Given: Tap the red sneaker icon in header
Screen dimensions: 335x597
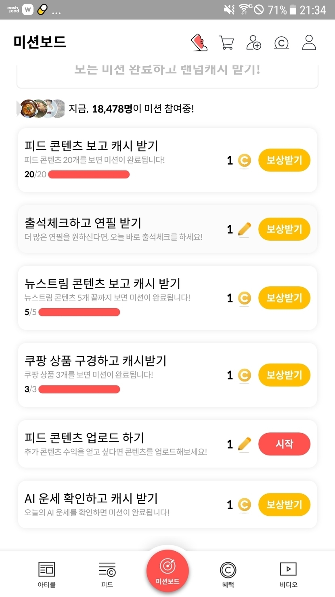Looking at the screenshot, I should (x=199, y=42).
